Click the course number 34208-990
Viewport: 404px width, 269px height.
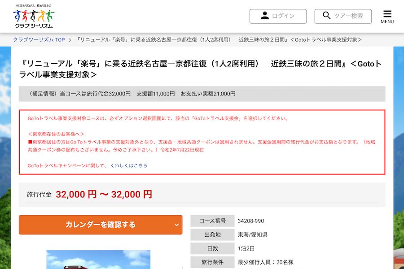[250, 221]
